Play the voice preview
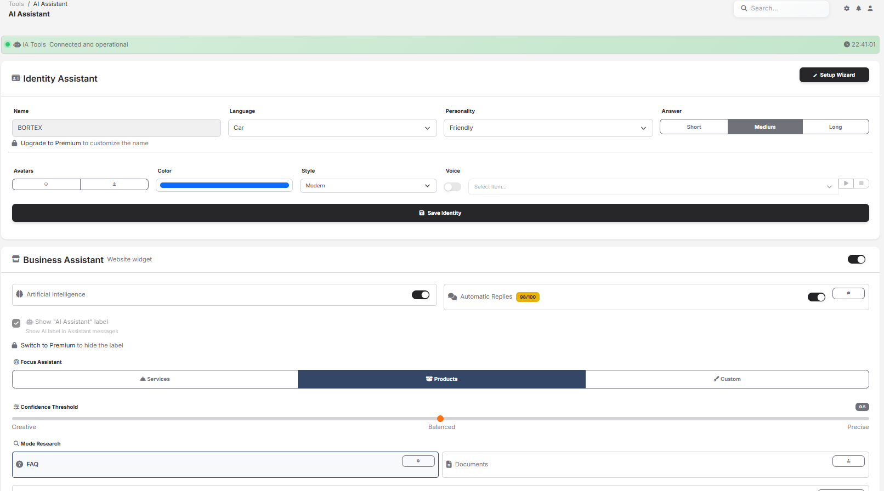Screen dimensions: 884x491 point(846,184)
